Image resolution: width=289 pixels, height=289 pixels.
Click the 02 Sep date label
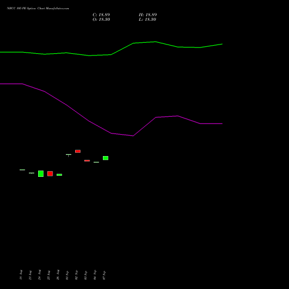click(76, 275)
